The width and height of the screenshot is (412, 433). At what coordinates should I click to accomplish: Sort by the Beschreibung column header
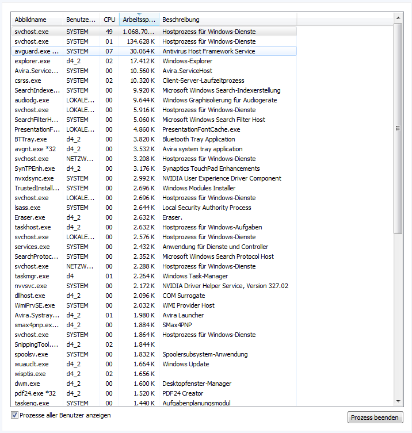point(228,20)
